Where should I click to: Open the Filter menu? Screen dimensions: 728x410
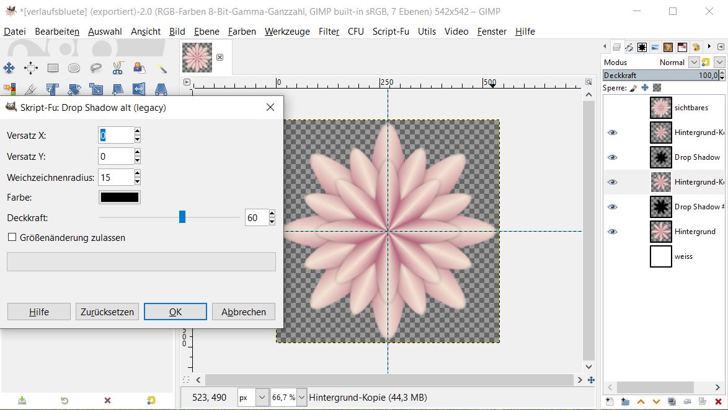pyautogui.click(x=329, y=32)
